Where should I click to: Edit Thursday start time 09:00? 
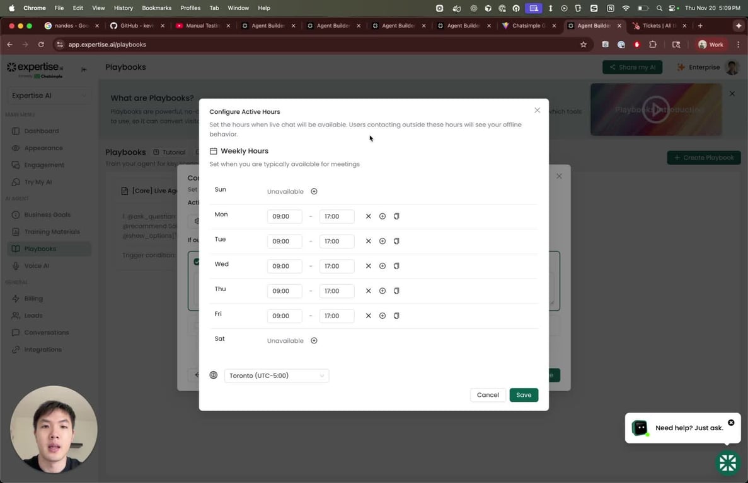point(284,291)
